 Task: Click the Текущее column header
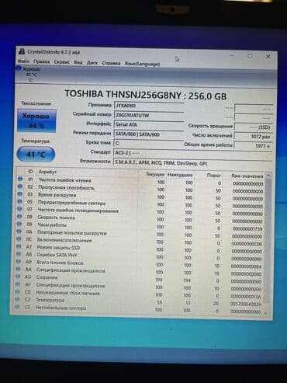155,174
